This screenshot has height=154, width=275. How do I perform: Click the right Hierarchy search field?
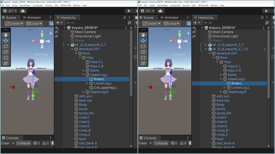(x=234, y=23)
